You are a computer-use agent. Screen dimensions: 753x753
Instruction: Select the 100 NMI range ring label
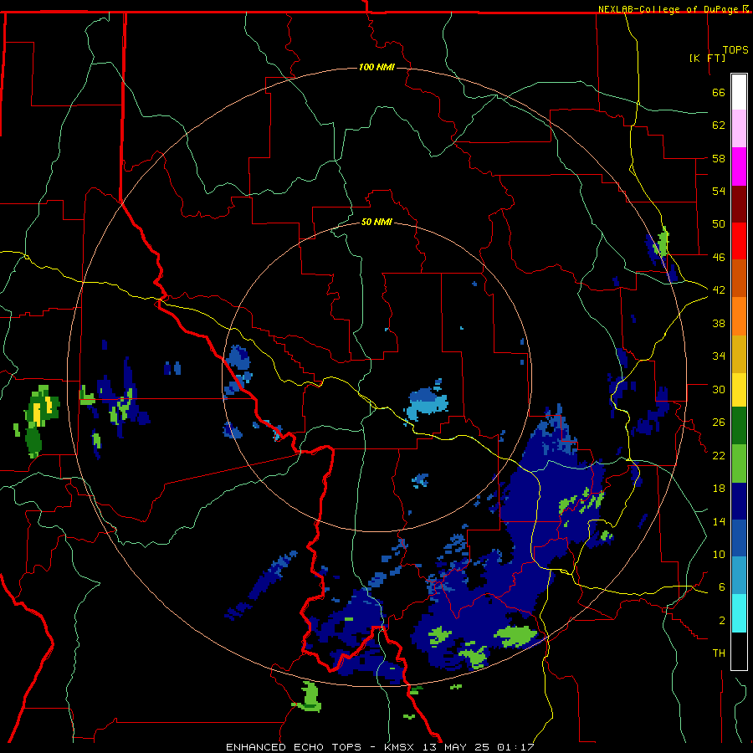tap(376, 67)
